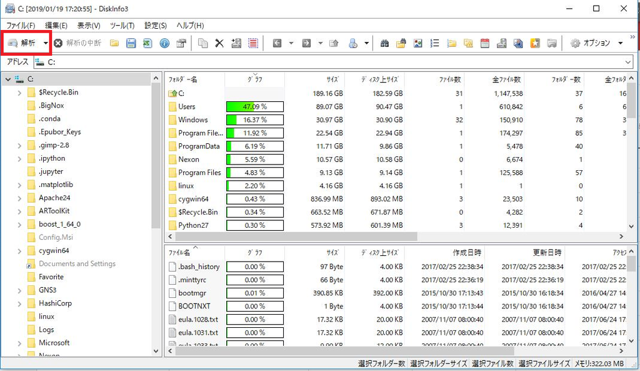Click the folder list horizontal scrollbar right arrow
This screenshot has height=371, width=640.
621,236
